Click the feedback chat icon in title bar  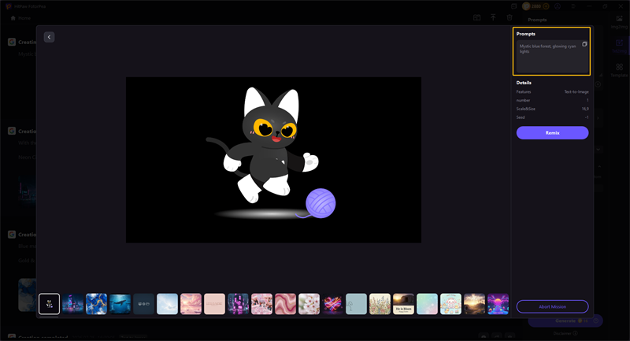pyautogui.click(x=514, y=6)
